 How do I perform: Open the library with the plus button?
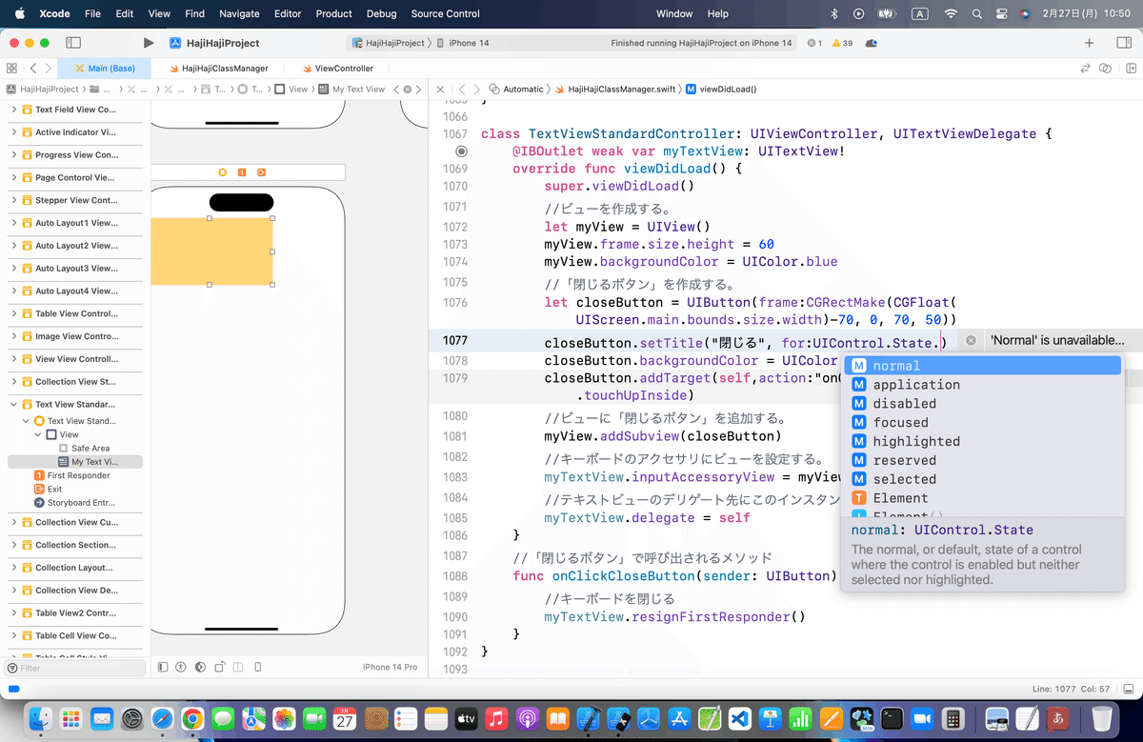pos(1090,43)
